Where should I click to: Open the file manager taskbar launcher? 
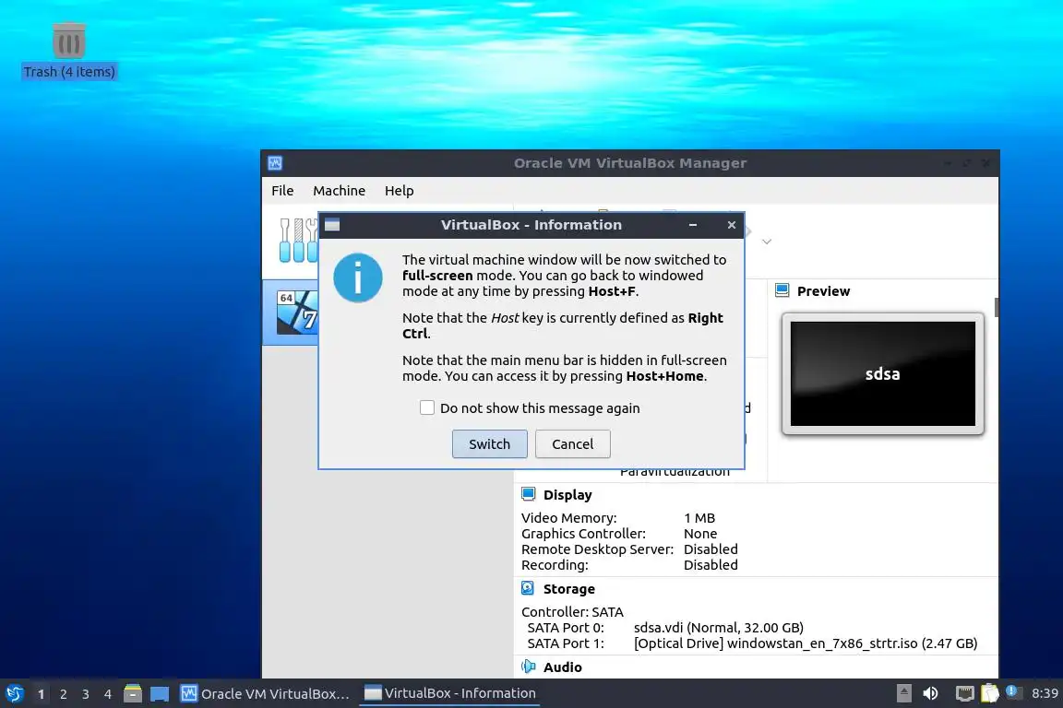pos(133,693)
